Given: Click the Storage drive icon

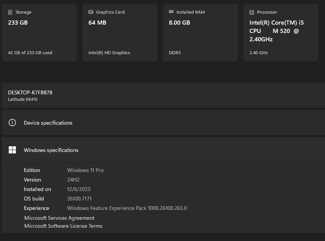Looking at the screenshot, I should pos(10,12).
